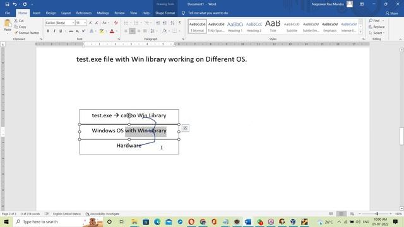Viewport: 404px width, 227px height.
Task: Switch to the Design tab
Action: click(50, 13)
